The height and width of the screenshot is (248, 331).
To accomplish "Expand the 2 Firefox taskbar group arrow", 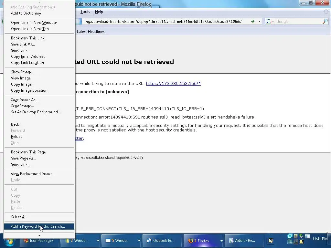I will click(221, 241).
